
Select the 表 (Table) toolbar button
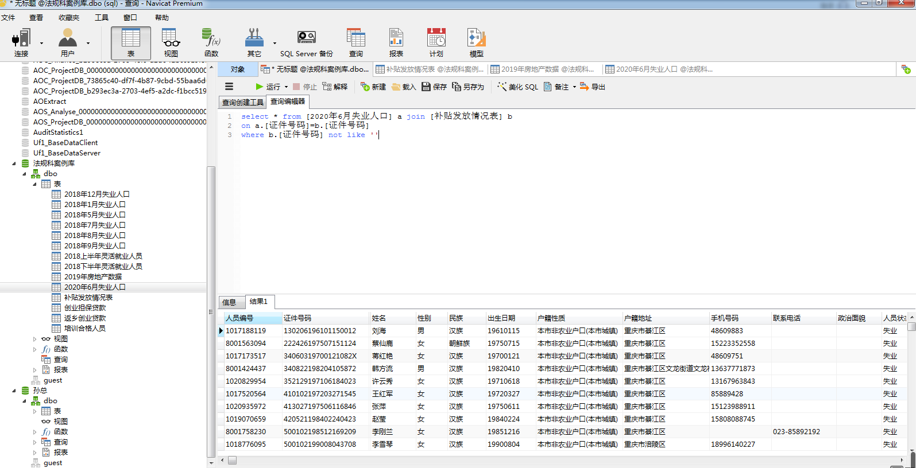click(131, 43)
